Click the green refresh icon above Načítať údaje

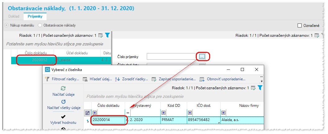point(63,88)
